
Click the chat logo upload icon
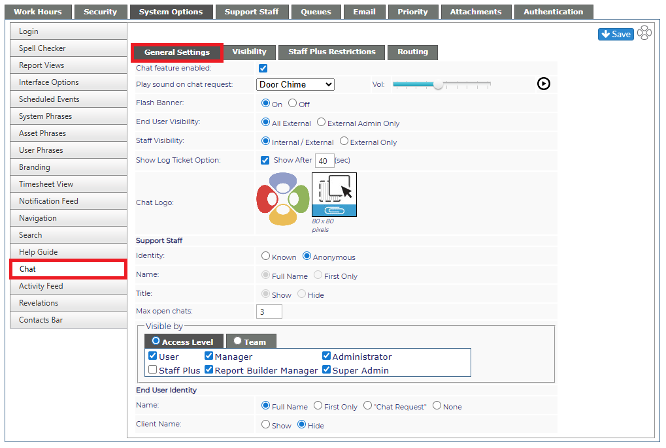pos(334,195)
